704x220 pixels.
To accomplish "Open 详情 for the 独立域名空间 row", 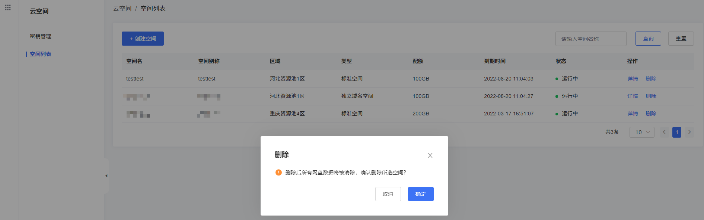I will pos(632,96).
